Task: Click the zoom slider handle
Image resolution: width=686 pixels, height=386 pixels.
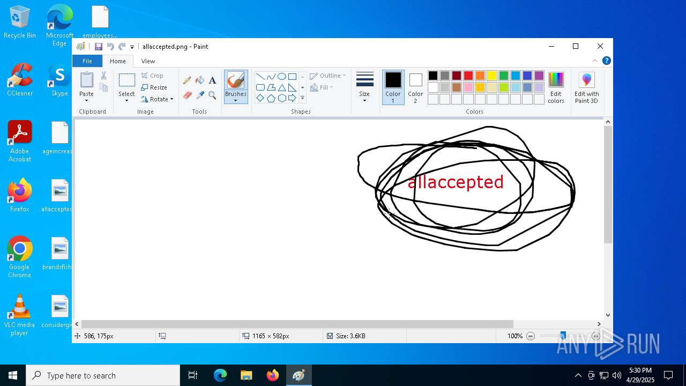Action: pos(563,336)
